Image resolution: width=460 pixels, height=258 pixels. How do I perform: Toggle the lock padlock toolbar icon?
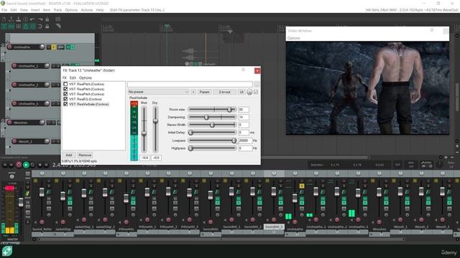pyautogui.click(x=47, y=27)
